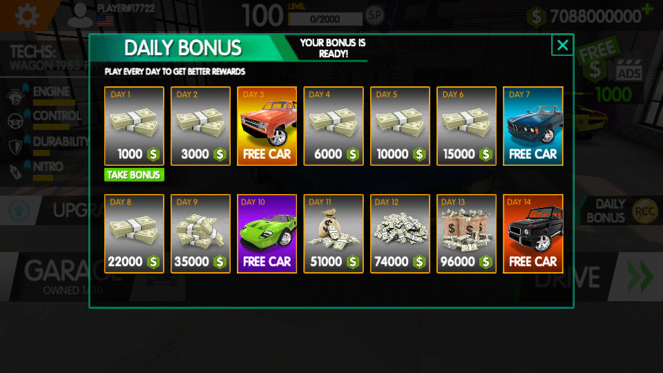Open the Engine upgrade icon

pyautogui.click(x=15, y=97)
